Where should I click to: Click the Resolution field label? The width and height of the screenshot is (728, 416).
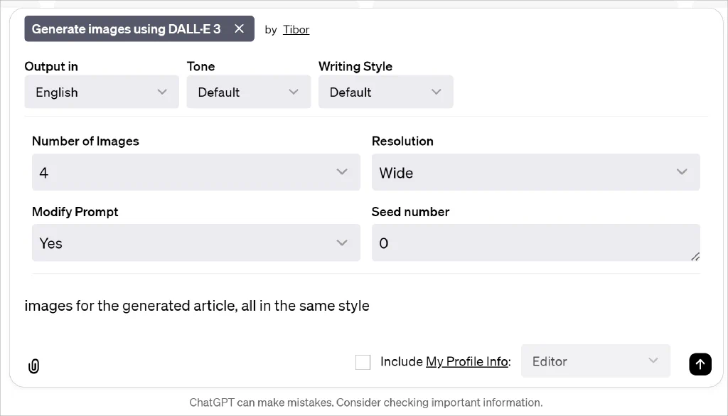click(x=402, y=141)
